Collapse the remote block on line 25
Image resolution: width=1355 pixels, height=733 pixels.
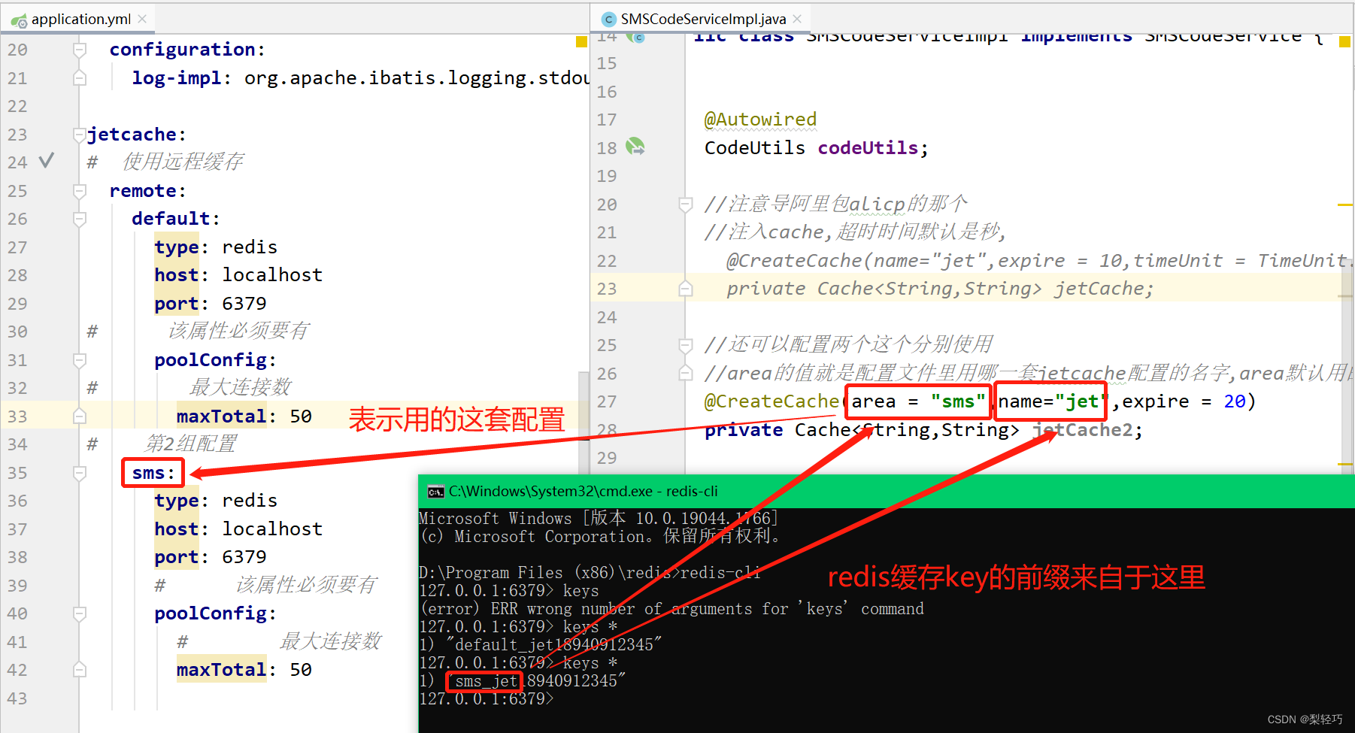pyautogui.click(x=80, y=190)
